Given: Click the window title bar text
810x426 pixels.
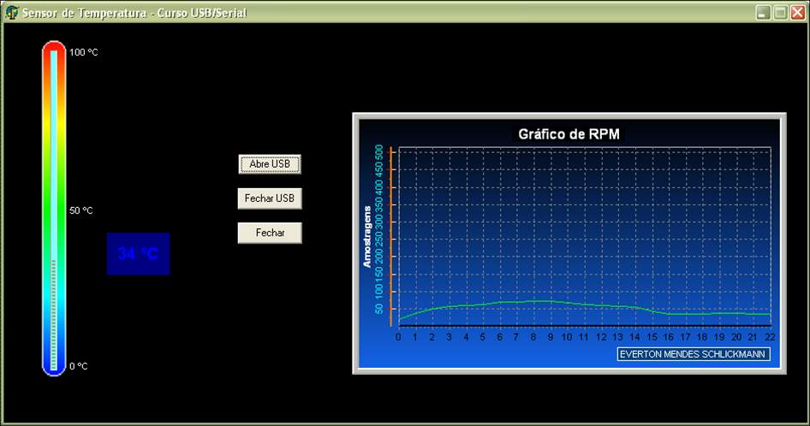Looking at the screenshot, I should point(134,13).
